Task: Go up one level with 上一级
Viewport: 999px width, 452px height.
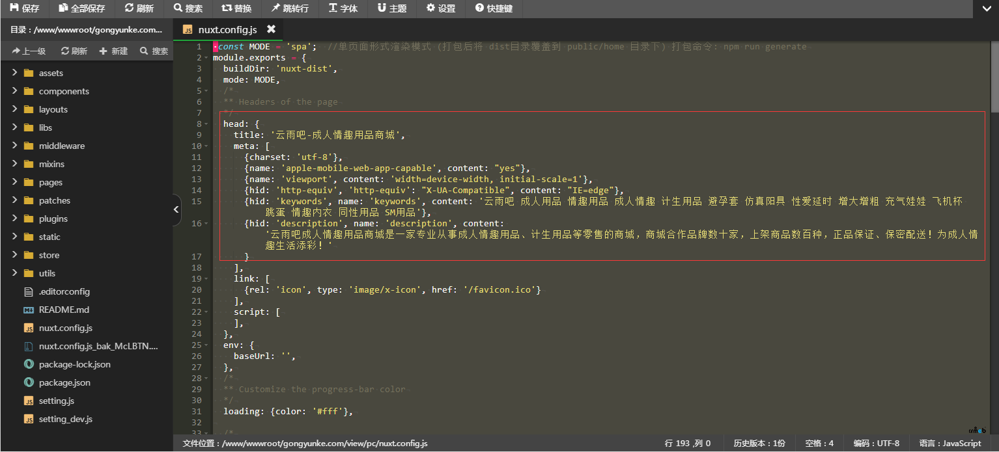Action: (29, 51)
